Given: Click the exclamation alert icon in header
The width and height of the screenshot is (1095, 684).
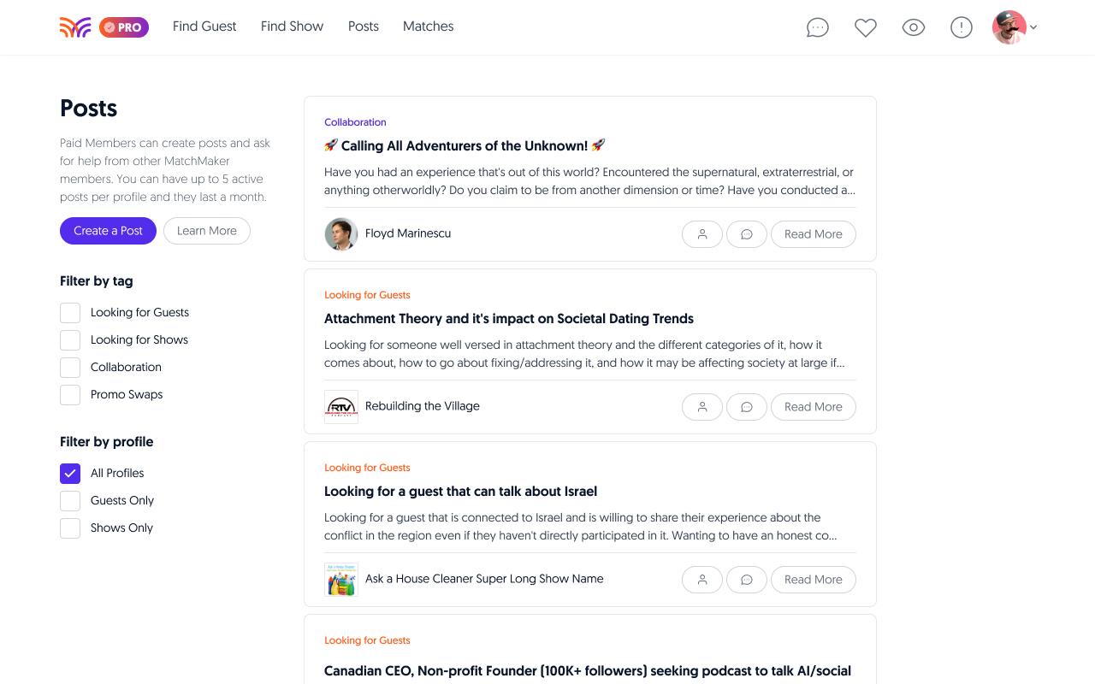Looking at the screenshot, I should pos(962,27).
